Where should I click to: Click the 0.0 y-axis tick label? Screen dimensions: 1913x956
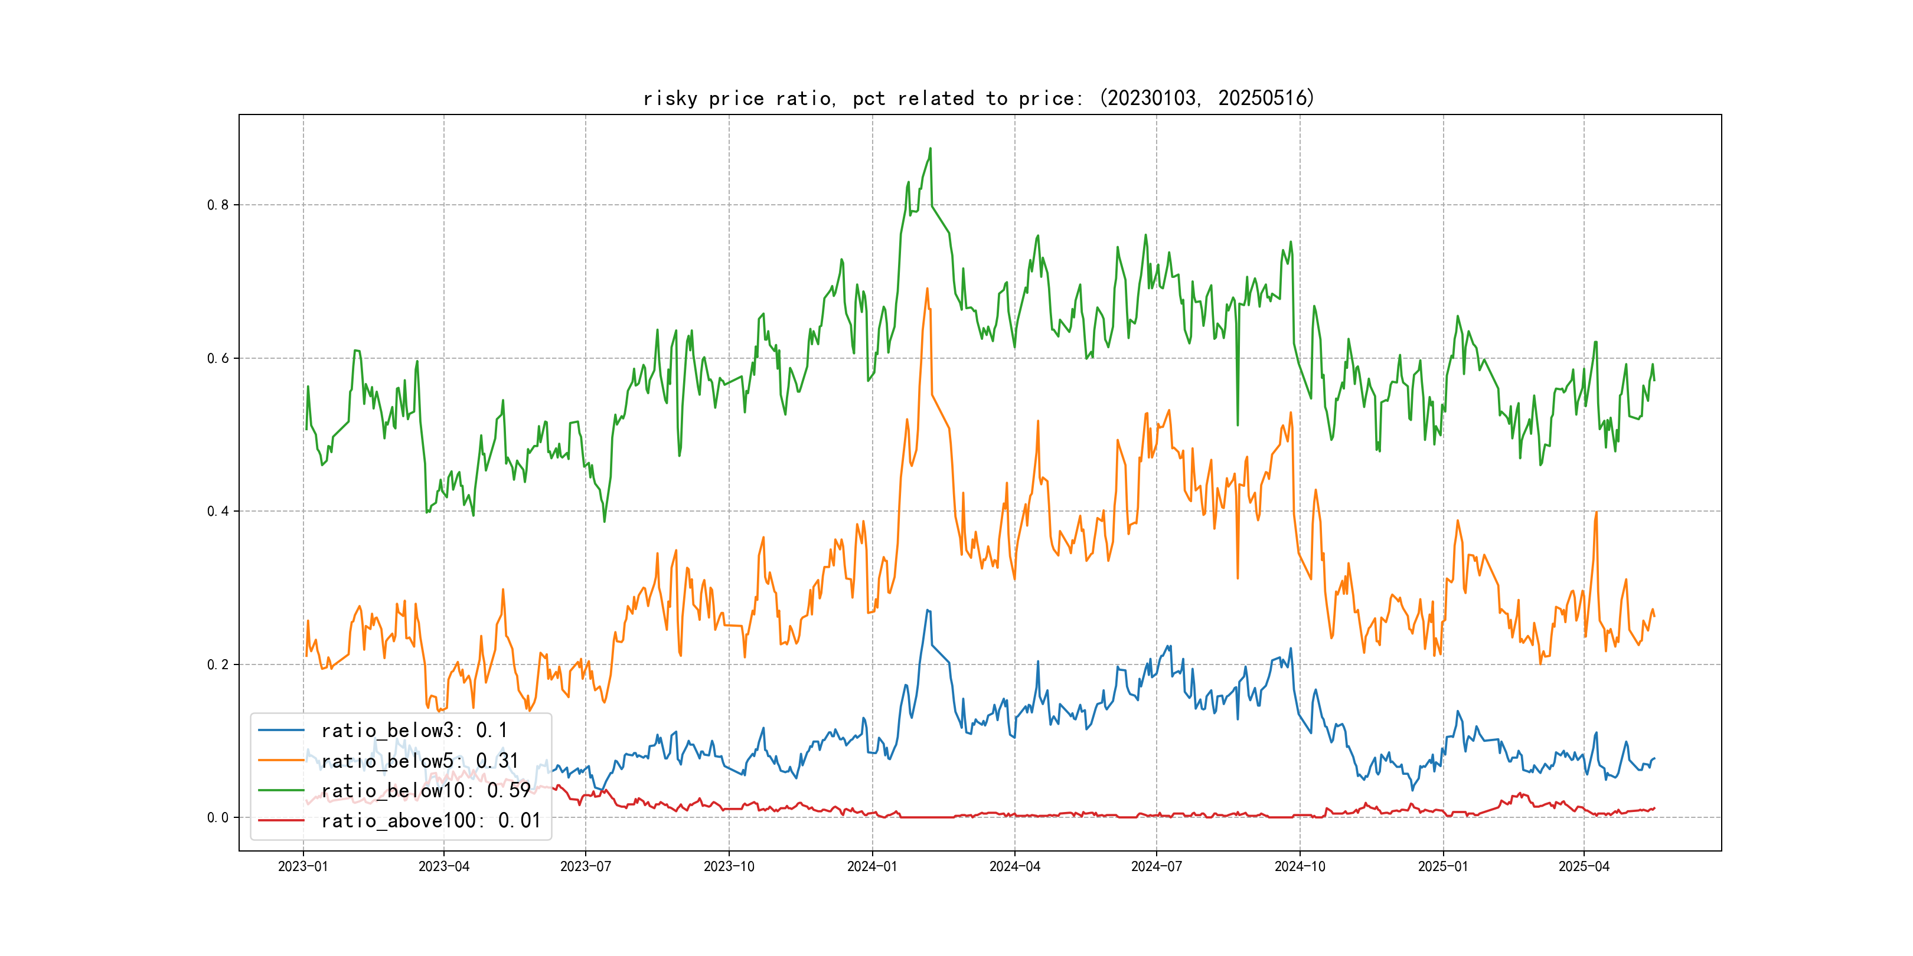218,818
